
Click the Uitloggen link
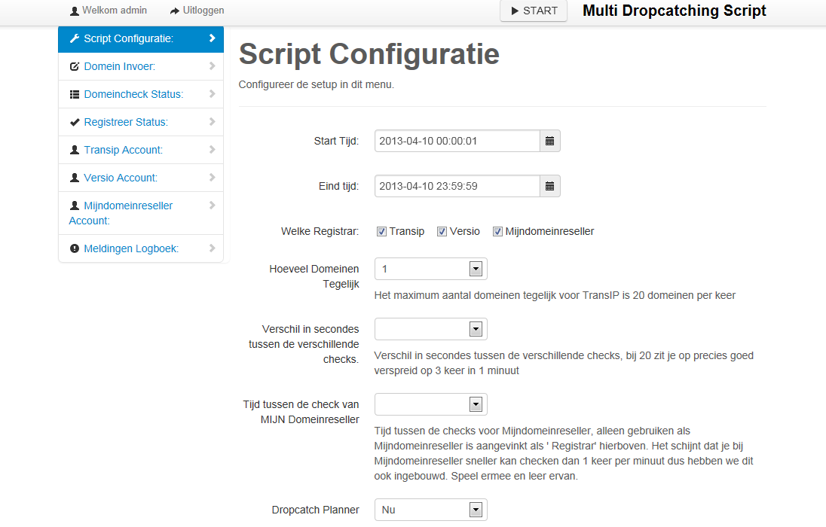click(203, 11)
